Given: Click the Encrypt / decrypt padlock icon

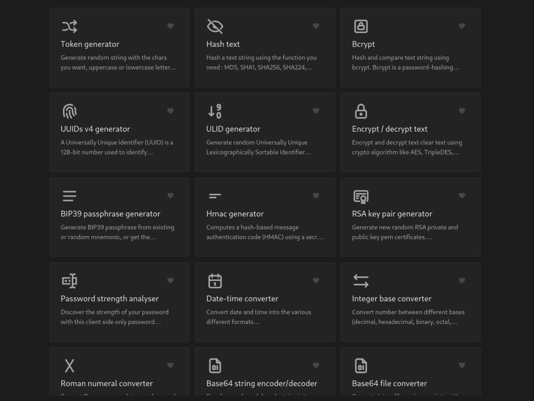Looking at the screenshot, I should tap(361, 111).
